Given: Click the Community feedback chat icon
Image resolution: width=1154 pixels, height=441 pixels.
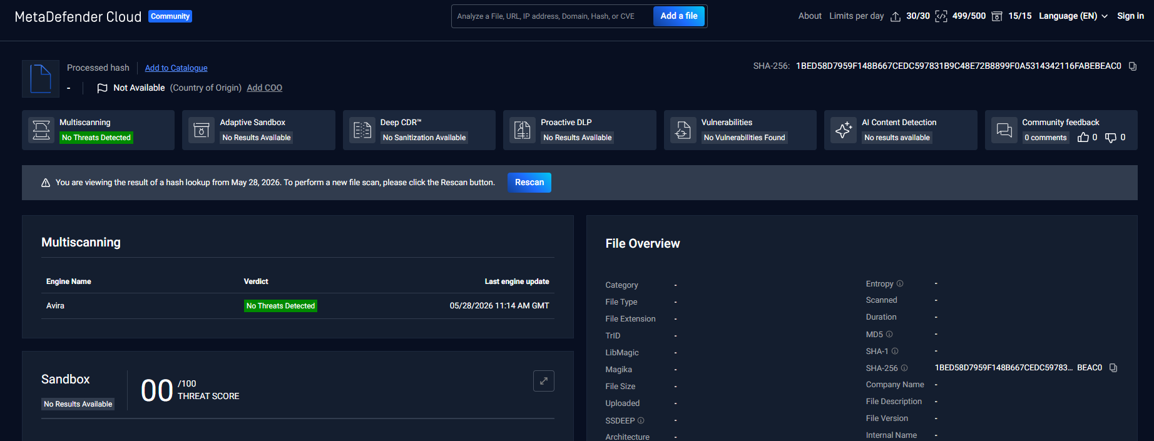Looking at the screenshot, I should (x=1004, y=130).
